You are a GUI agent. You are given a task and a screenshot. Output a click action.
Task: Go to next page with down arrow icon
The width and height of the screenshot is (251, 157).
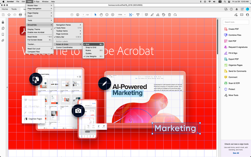click(x=78, y=15)
